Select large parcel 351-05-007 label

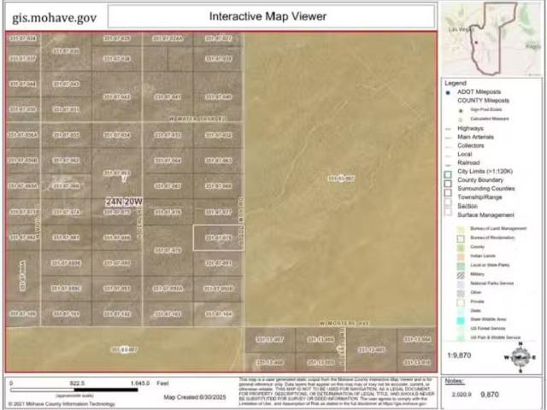[x=341, y=178]
